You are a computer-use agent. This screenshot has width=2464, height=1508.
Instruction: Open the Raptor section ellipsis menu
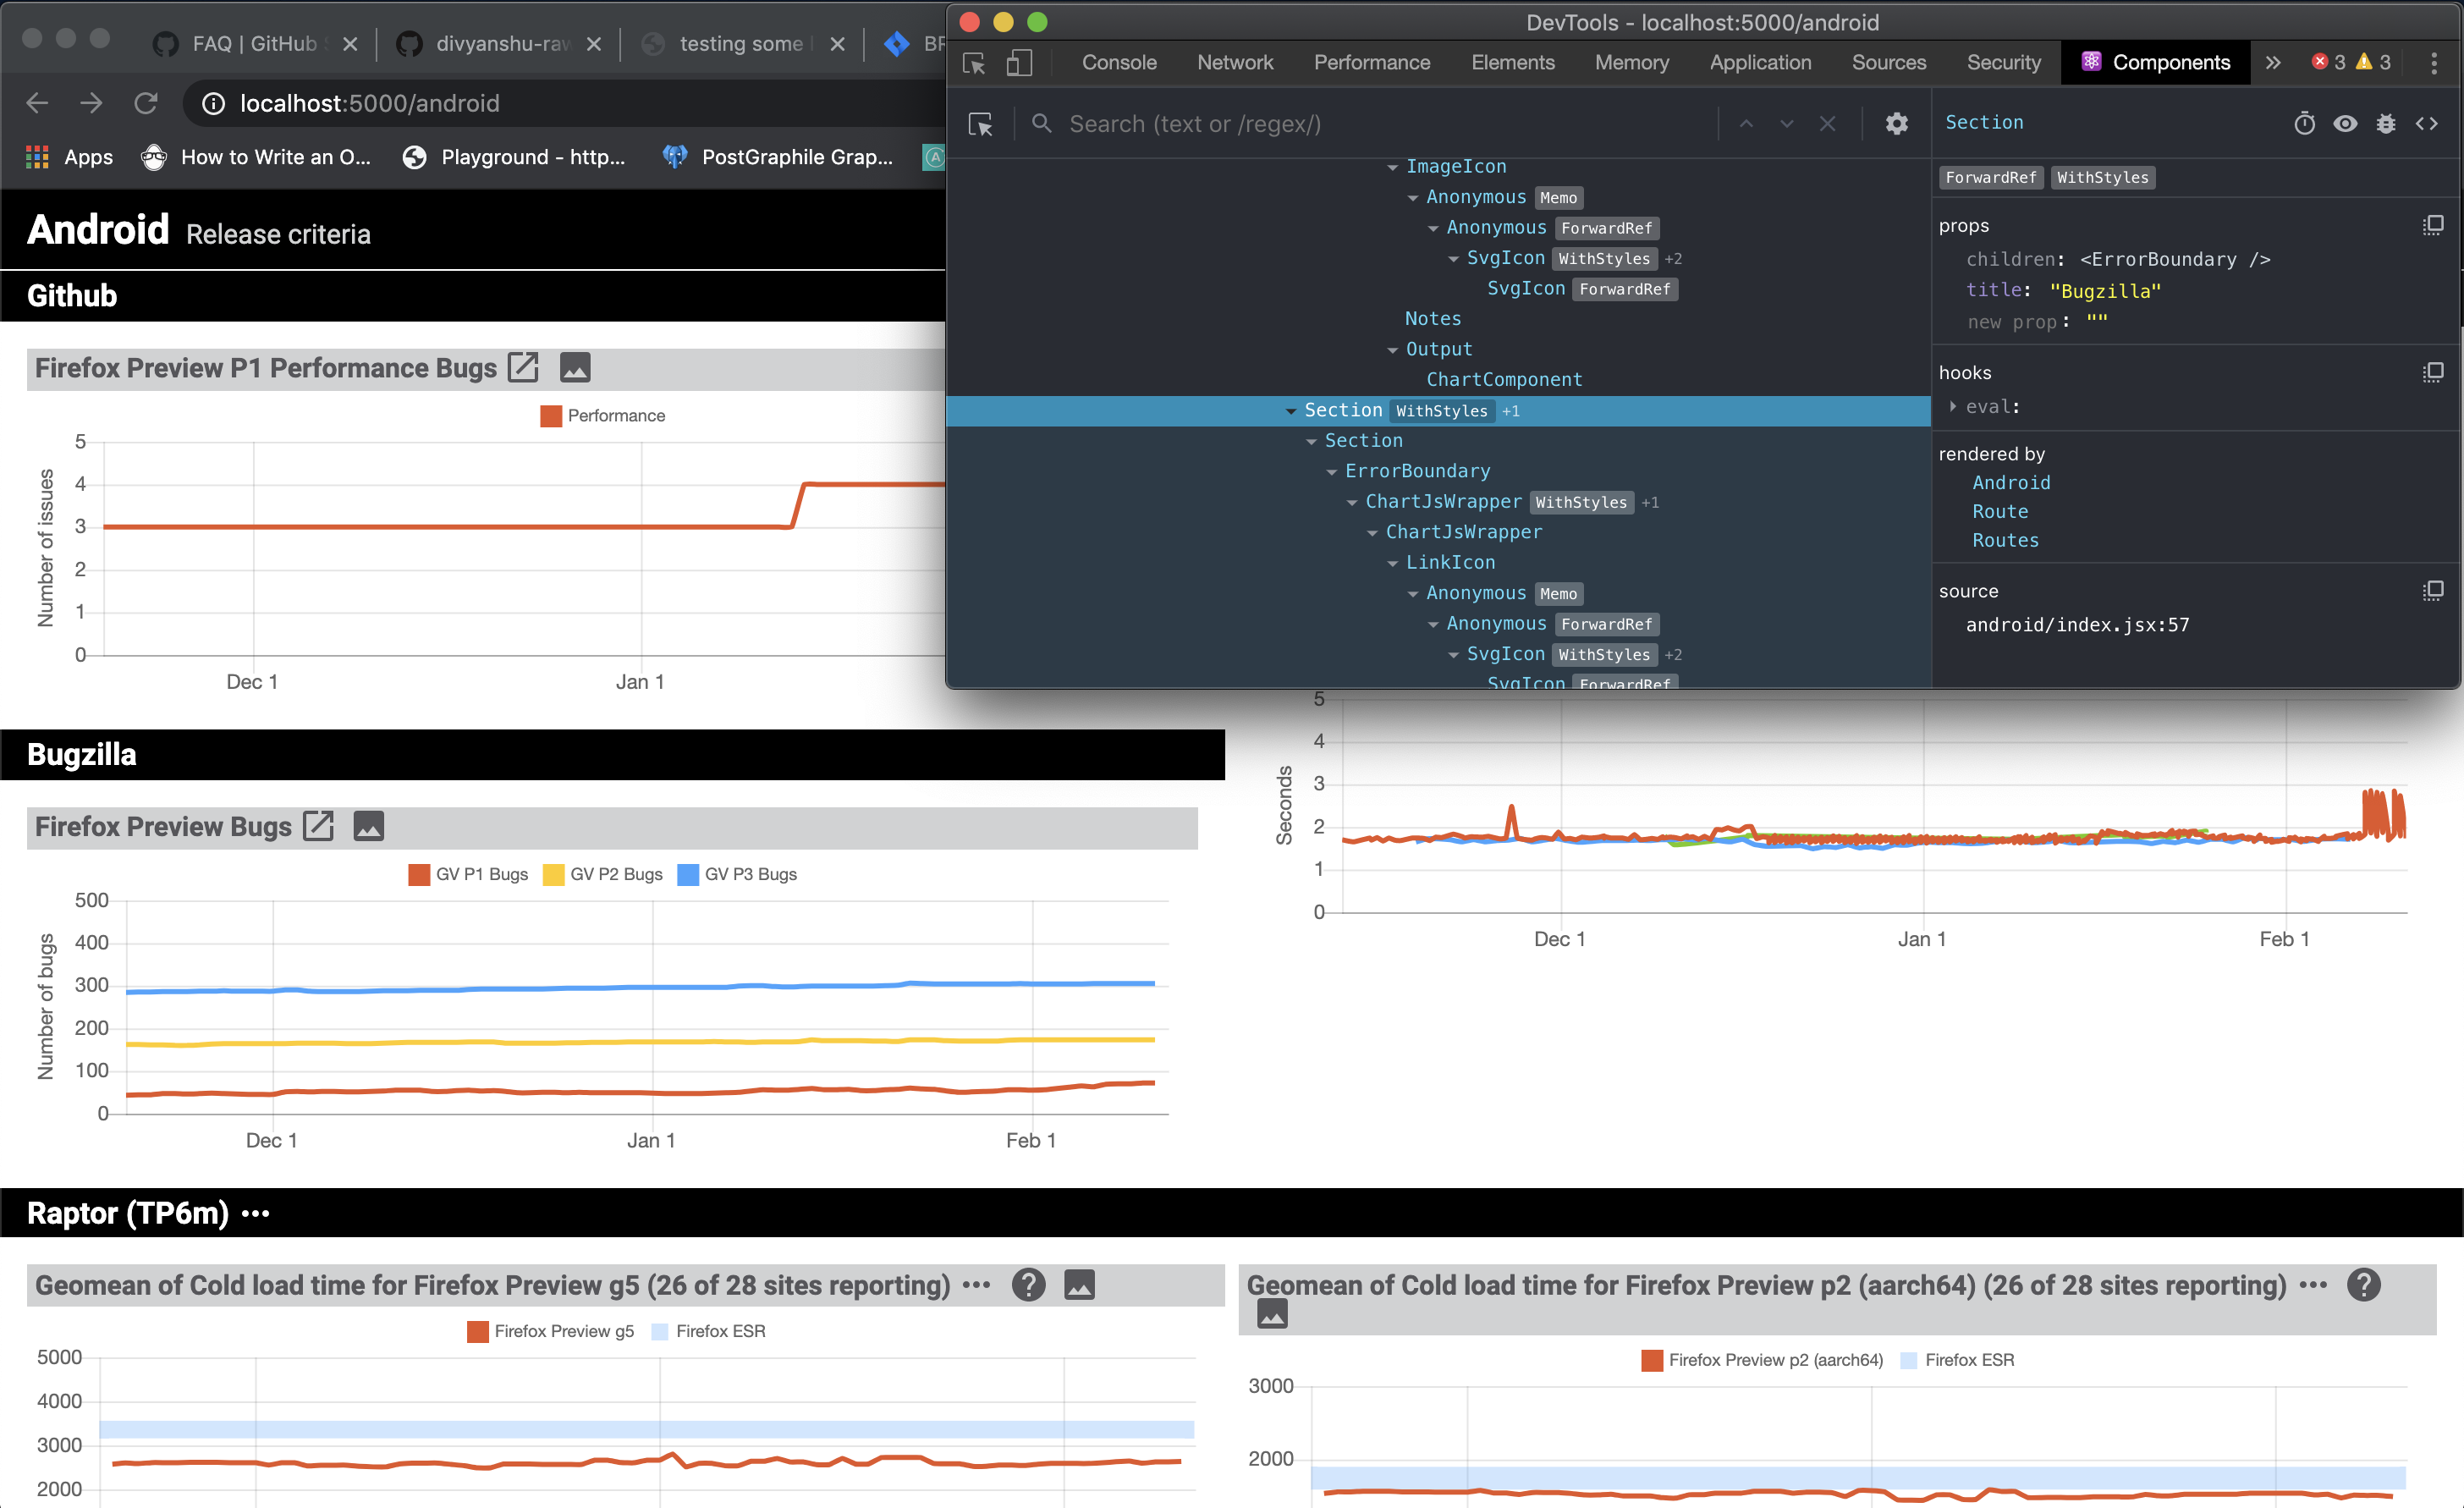coord(256,1213)
